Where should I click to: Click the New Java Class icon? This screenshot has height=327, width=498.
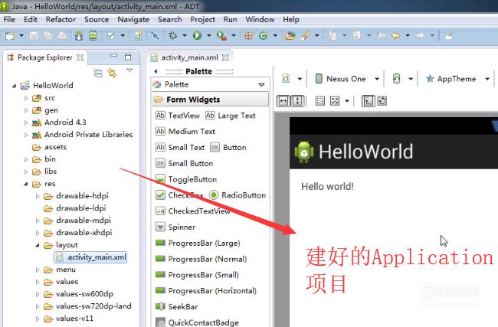264,35
